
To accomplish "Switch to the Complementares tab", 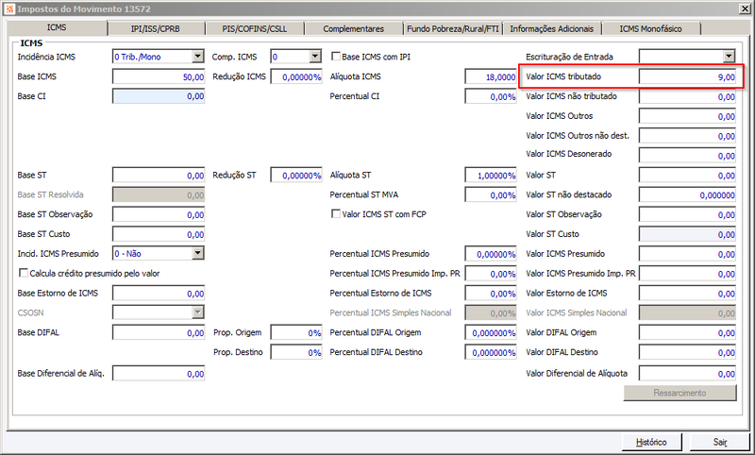I will 353,29.
